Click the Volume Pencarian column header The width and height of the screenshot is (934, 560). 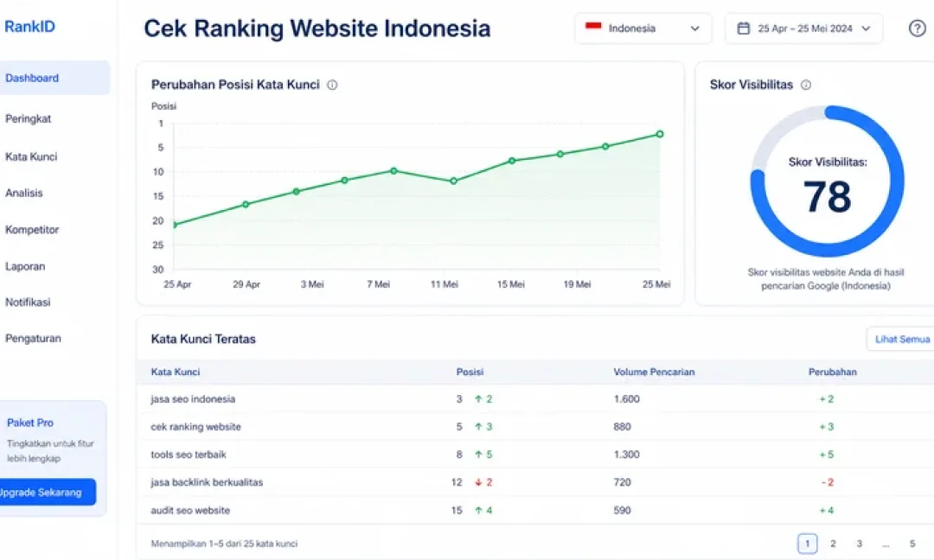[654, 372]
